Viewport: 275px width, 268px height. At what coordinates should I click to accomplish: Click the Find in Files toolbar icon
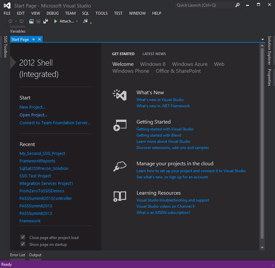pyautogui.click(x=85, y=21)
